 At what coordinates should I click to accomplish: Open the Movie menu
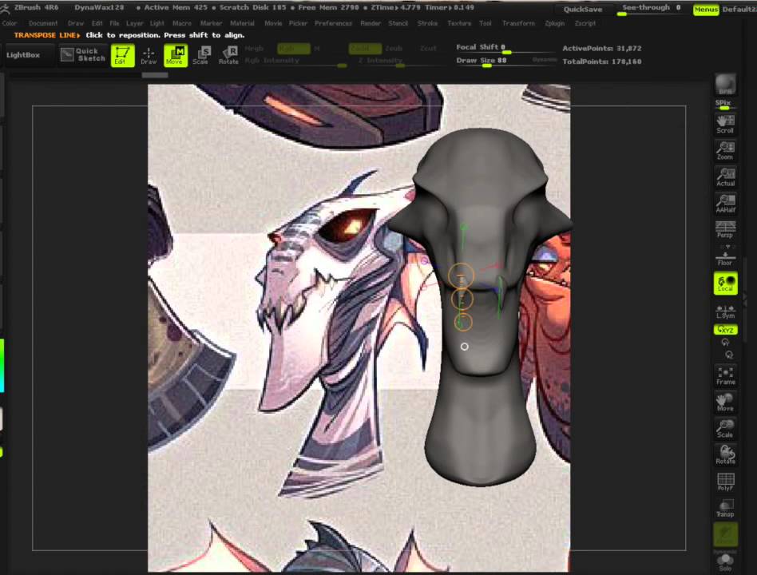coord(273,23)
